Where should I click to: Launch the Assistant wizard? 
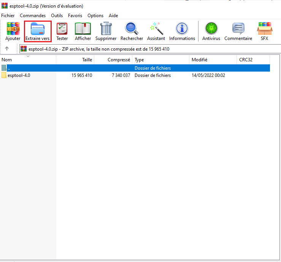tap(156, 31)
